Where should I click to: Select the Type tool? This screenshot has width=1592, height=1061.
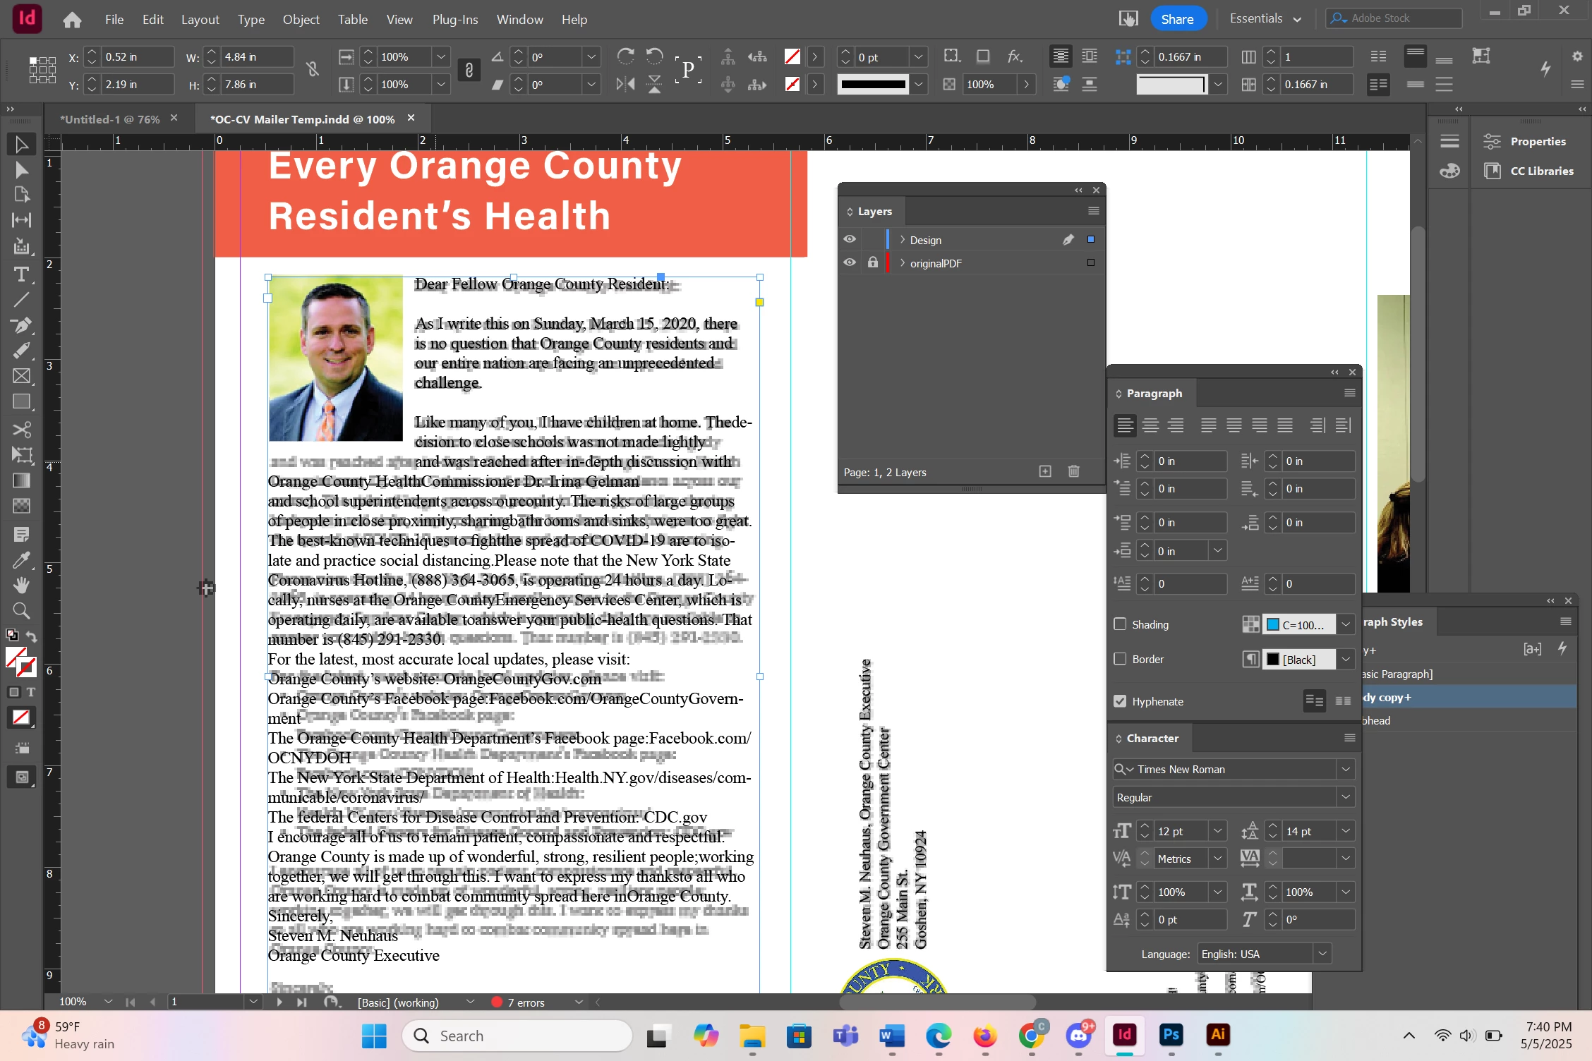point(21,274)
